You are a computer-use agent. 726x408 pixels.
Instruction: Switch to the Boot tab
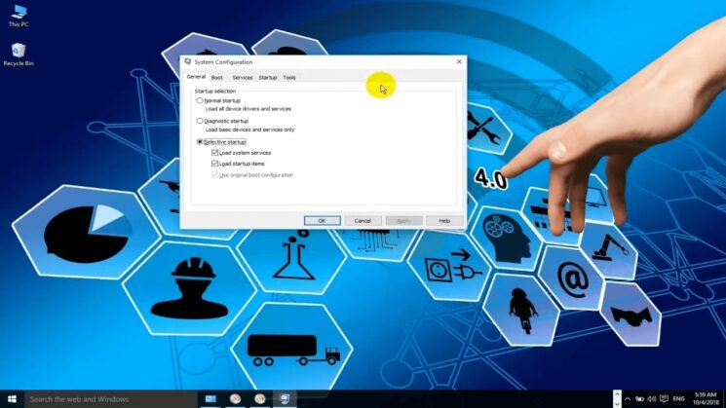[x=216, y=78]
